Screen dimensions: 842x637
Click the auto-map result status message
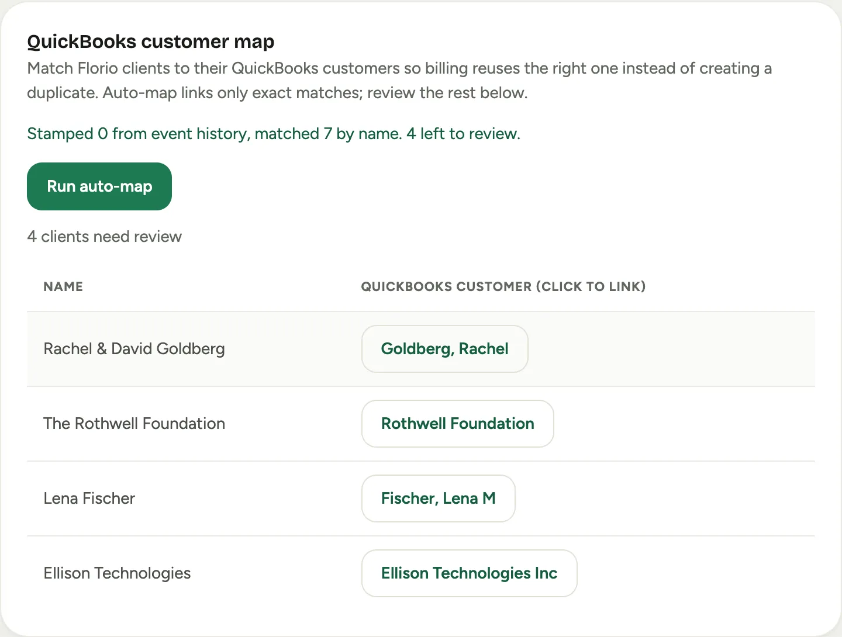click(274, 134)
